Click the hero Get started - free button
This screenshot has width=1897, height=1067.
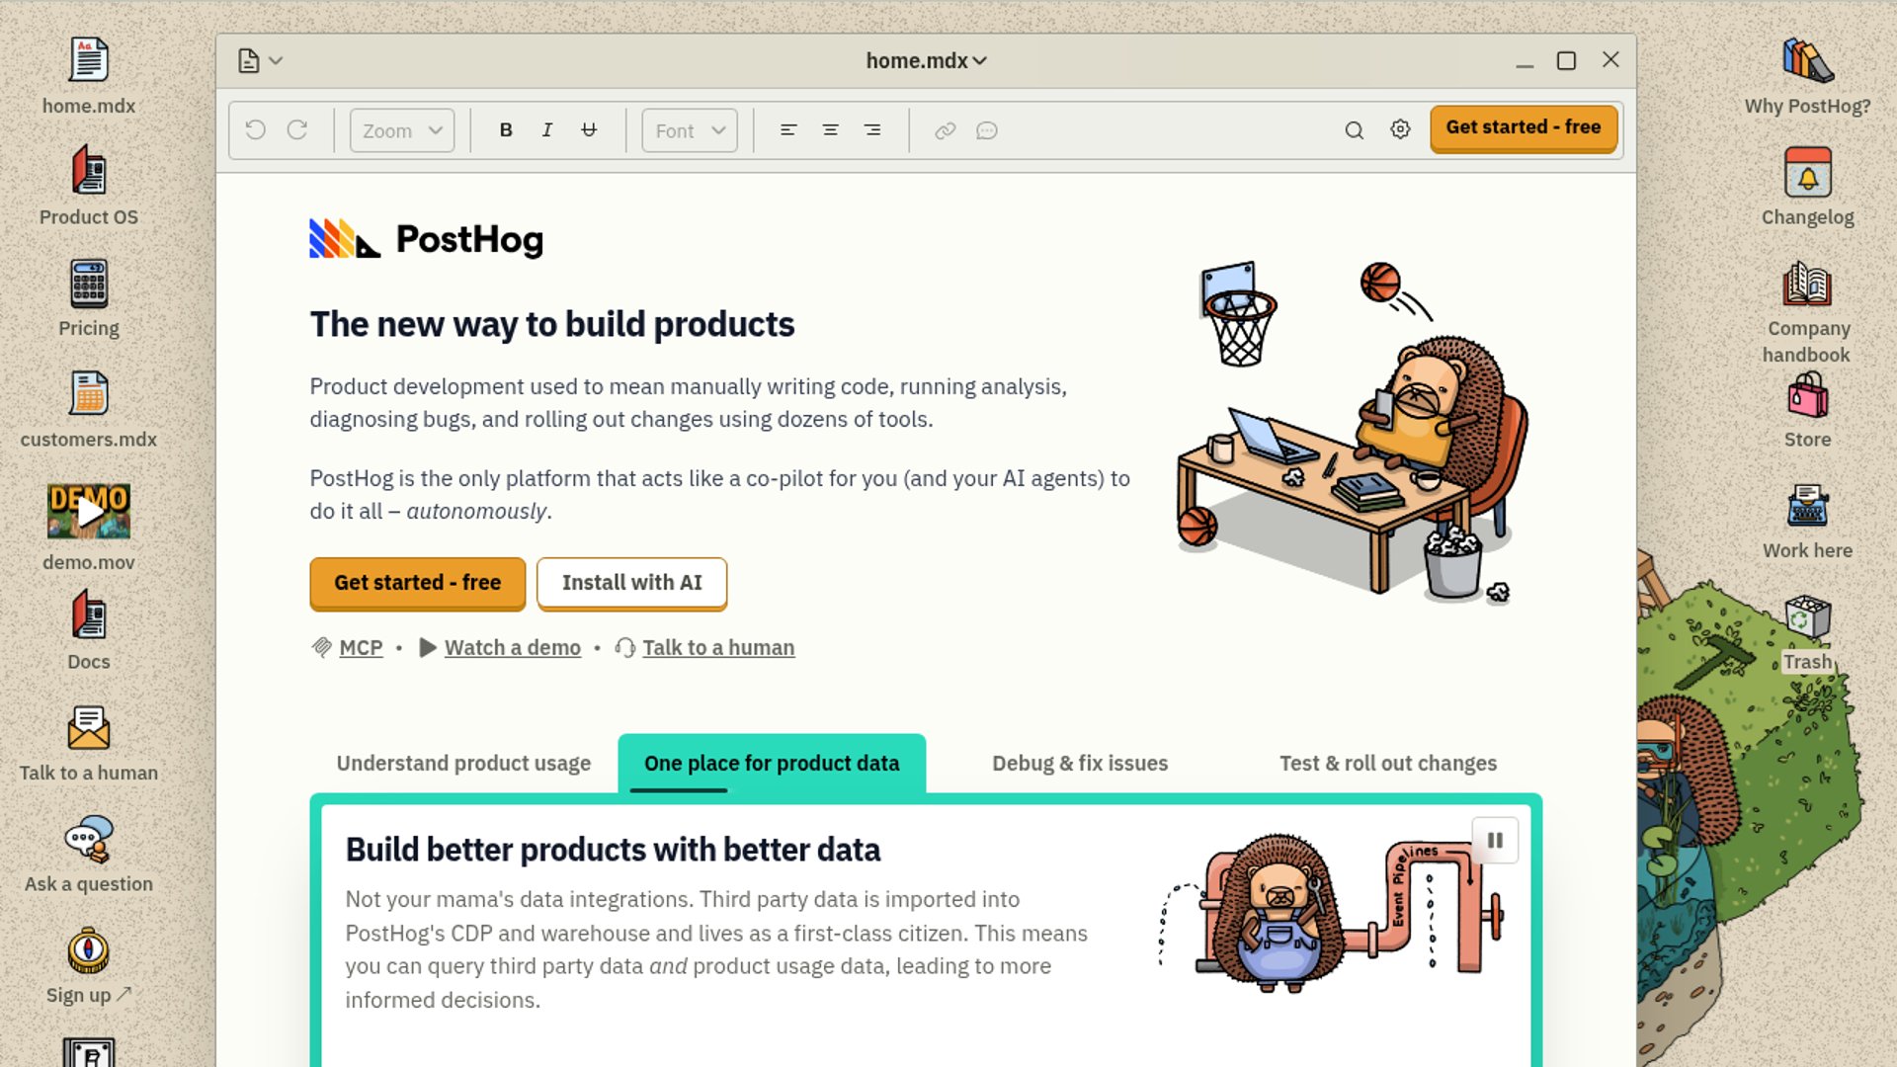tap(418, 583)
